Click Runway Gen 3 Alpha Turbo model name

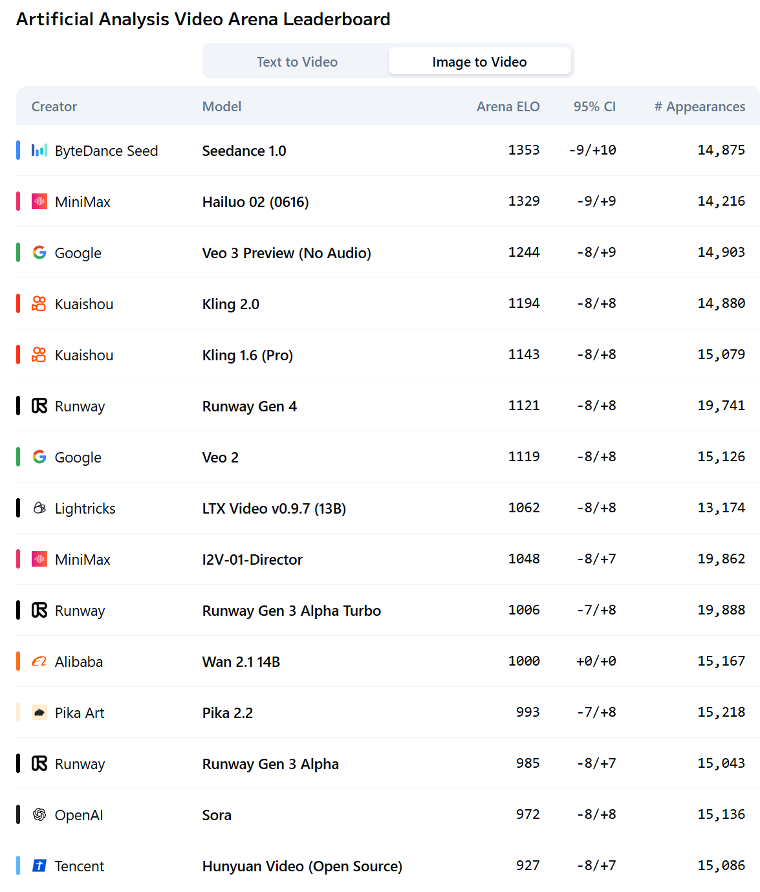coord(292,611)
